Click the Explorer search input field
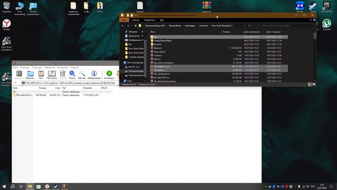 284,26
